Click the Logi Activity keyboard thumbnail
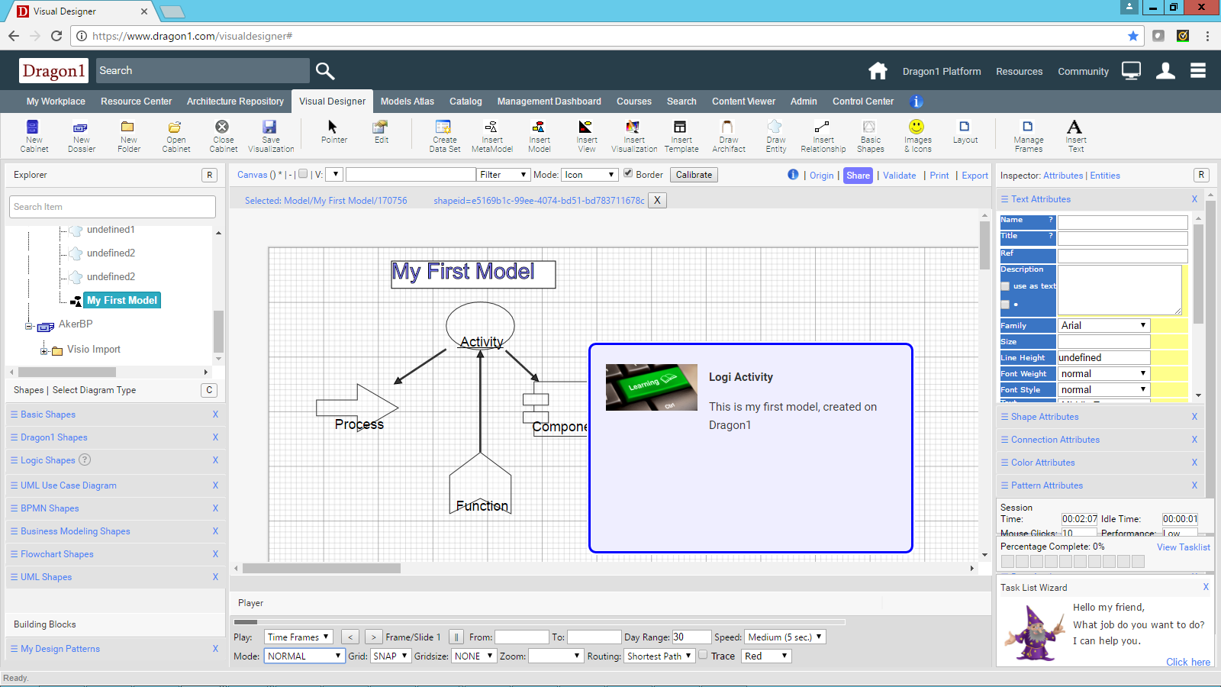The height and width of the screenshot is (687, 1221). (x=652, y=388)
